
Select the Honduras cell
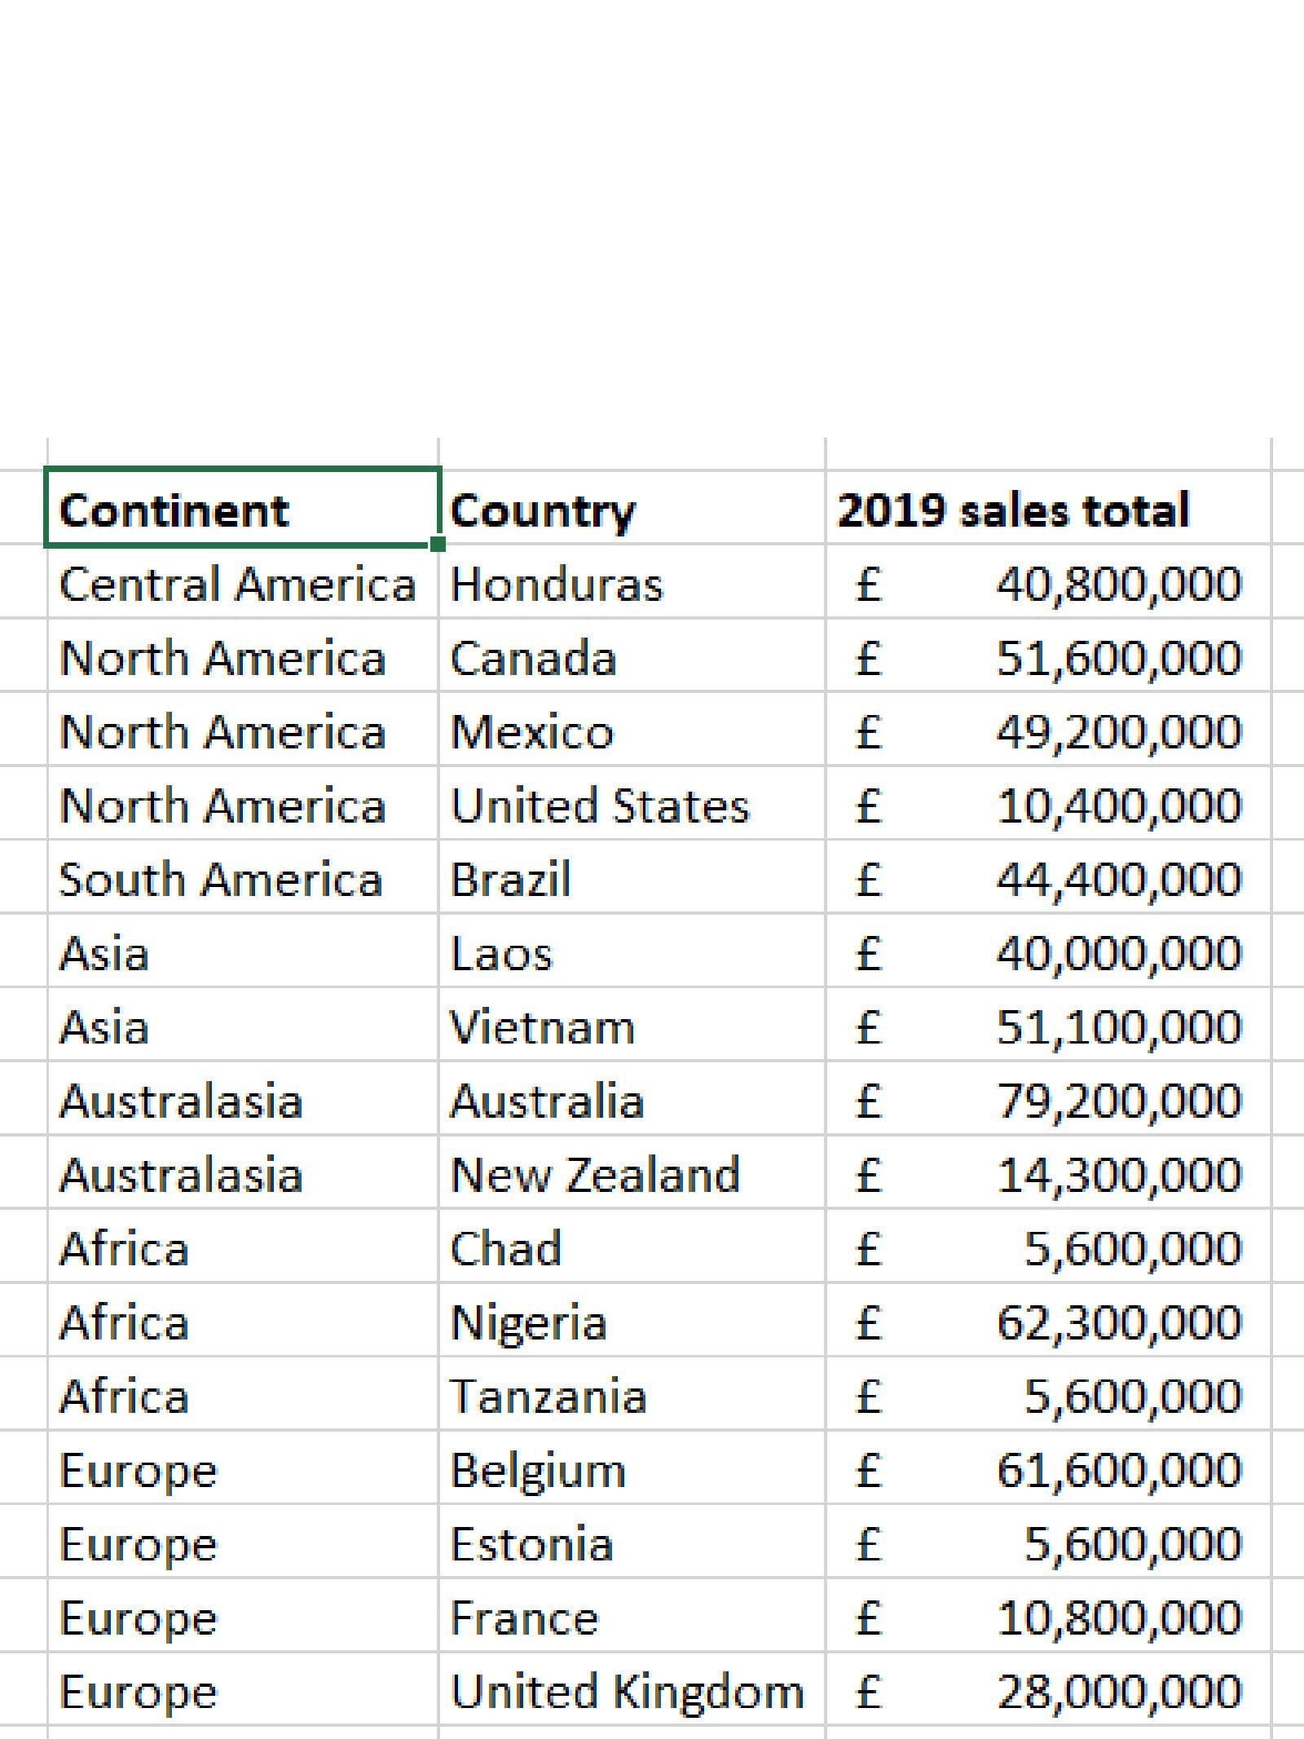coord(632,584)
